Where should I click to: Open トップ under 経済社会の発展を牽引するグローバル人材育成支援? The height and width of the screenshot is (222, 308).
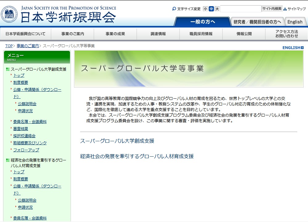(19, 172)
